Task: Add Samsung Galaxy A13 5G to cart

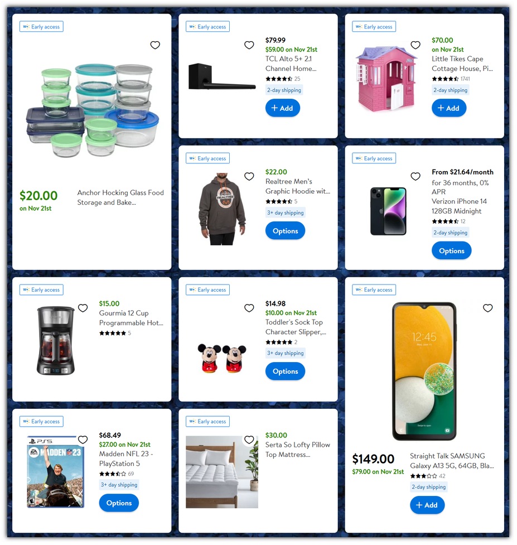Action: (427, 505)
